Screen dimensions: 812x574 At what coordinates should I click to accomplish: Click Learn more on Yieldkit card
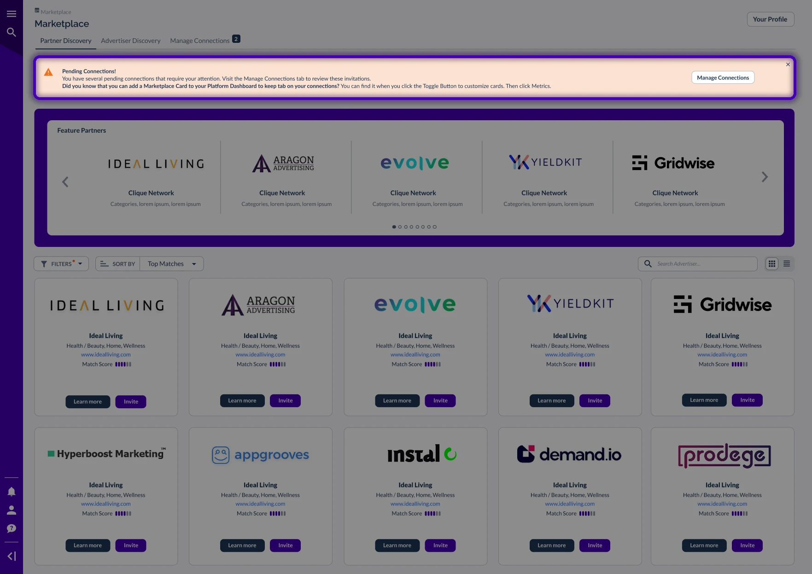tap(552, 401)
